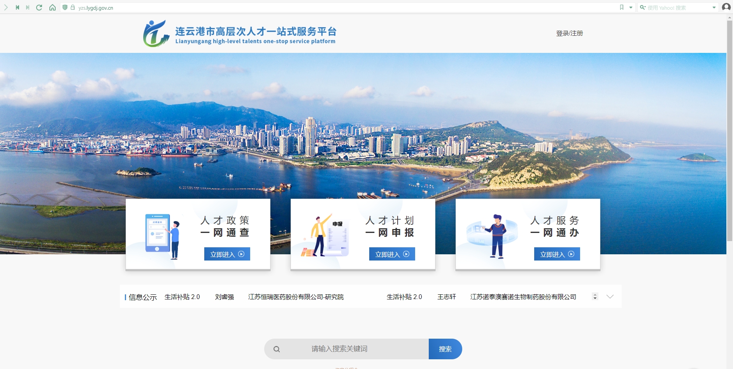The height and width of the screenshot is (369, 733).
Task: Click the lock icon next to the URL
Action: [72, 7]
